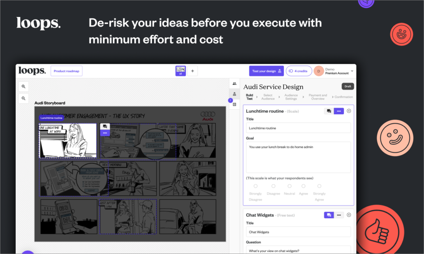Expand the Demo Premium Account dropdown
The image size is (424, 254).
point(352,71)
